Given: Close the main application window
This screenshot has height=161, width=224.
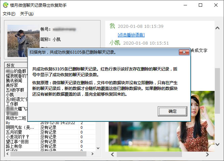Looking at the screenshot, I should click(216, 5).
